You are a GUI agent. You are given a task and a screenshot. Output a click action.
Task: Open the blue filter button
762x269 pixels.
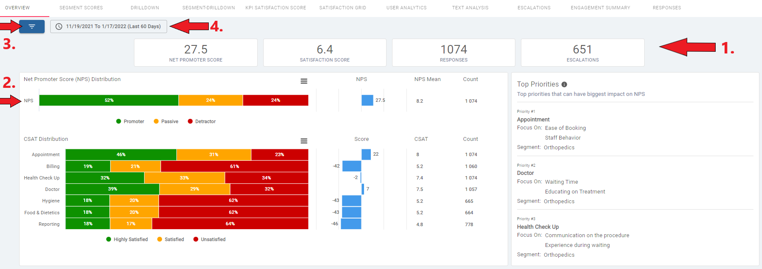[x=32, y=27]
